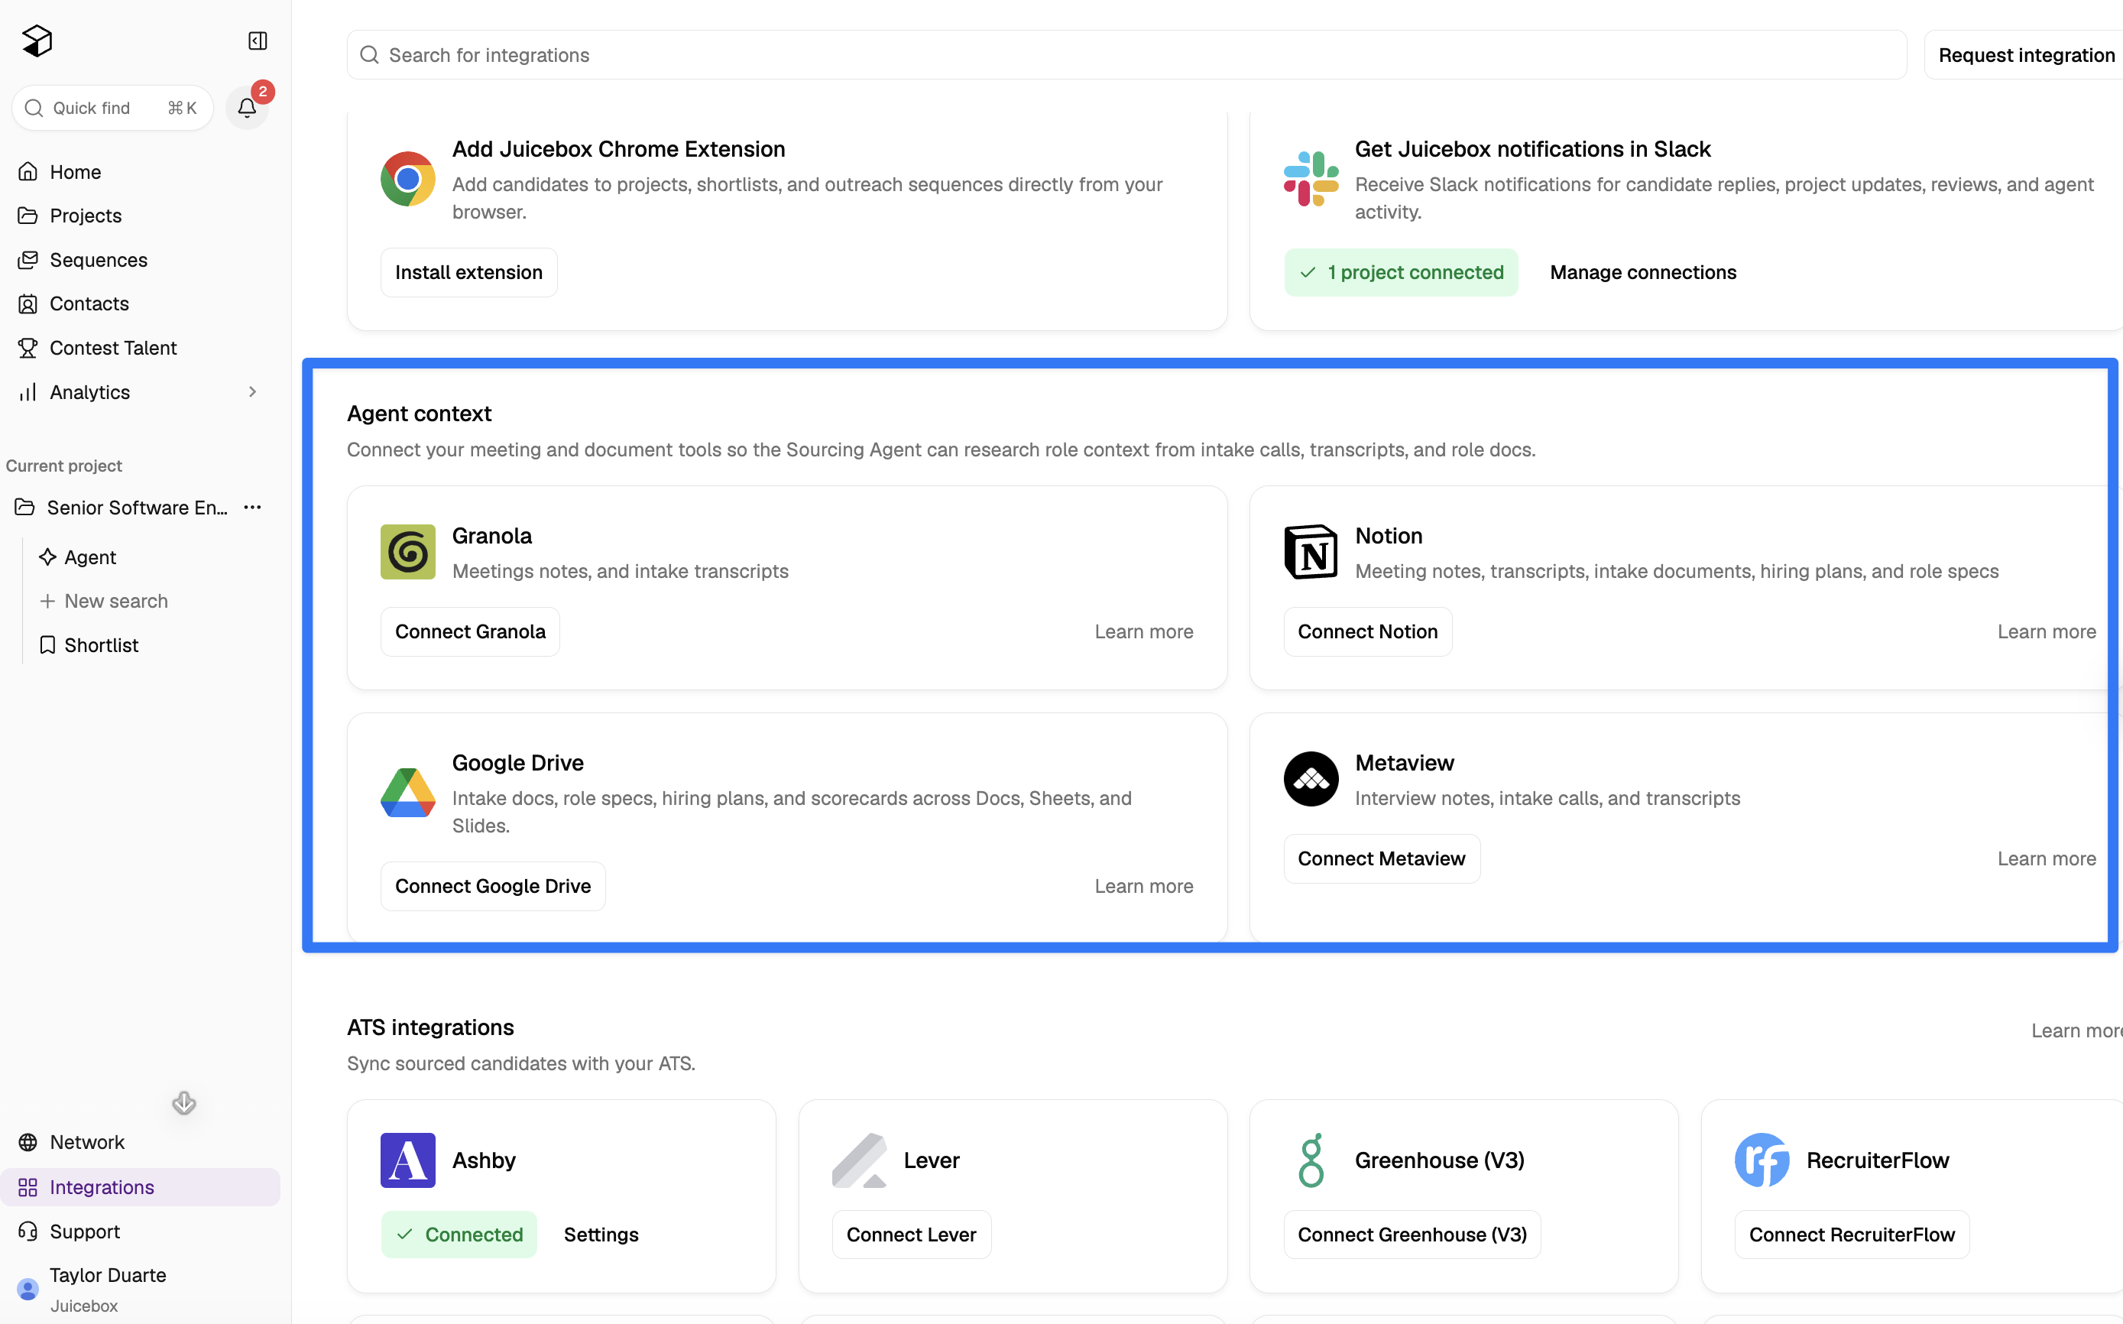Click the Metaview logo icon

pos(1311,778)
